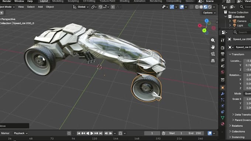This screenshot has height=141, width=251.
Task: Open the viewport Add menu
Action: [40, 7]
